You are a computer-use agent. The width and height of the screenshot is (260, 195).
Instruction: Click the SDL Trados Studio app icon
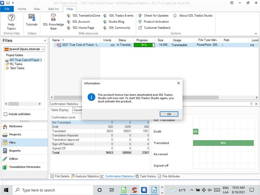(x=2, y=3)
